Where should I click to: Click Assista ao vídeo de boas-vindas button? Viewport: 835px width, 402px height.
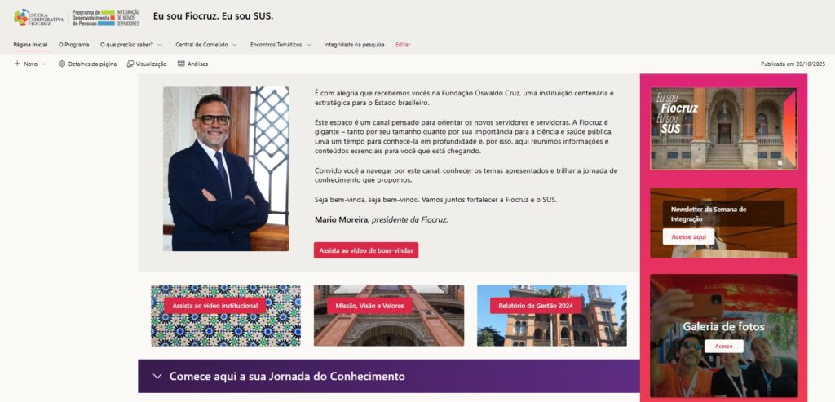pyautogui.click(x=366, y=250)
